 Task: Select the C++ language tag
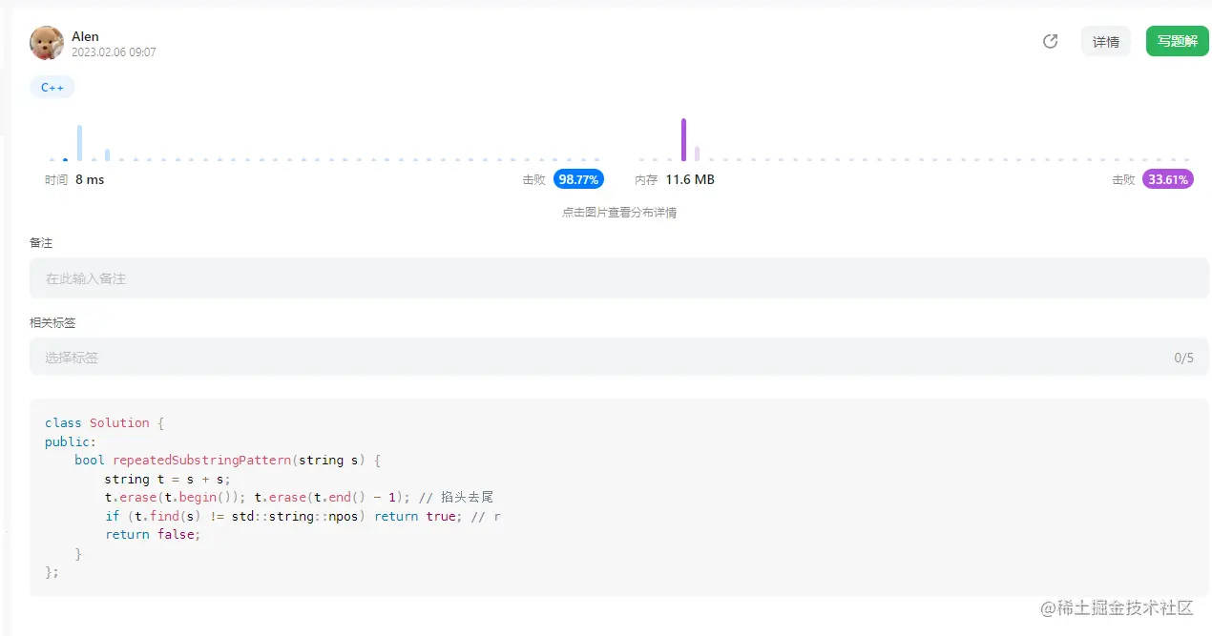pos(52,88)
